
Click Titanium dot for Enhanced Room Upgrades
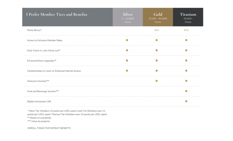tap(186, 61)
